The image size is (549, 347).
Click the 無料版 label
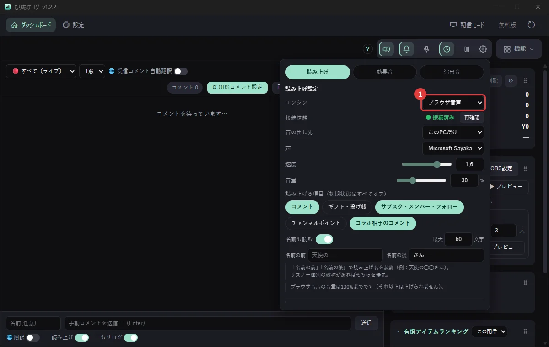pyautogui.click(x=507, y=25)
